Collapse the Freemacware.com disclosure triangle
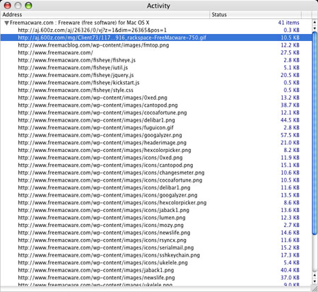Screen dimensions: 318x292 tap(7, 23)
